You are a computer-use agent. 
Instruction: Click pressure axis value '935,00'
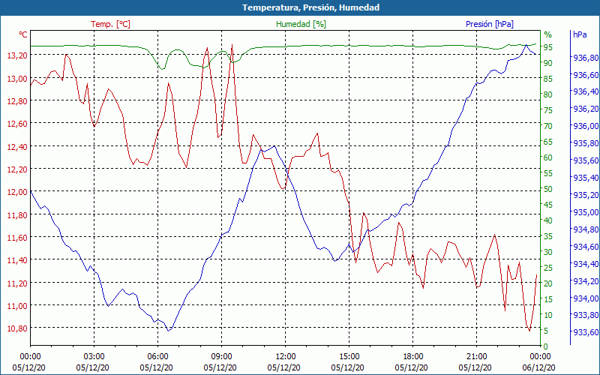click(x=586, y=212)
